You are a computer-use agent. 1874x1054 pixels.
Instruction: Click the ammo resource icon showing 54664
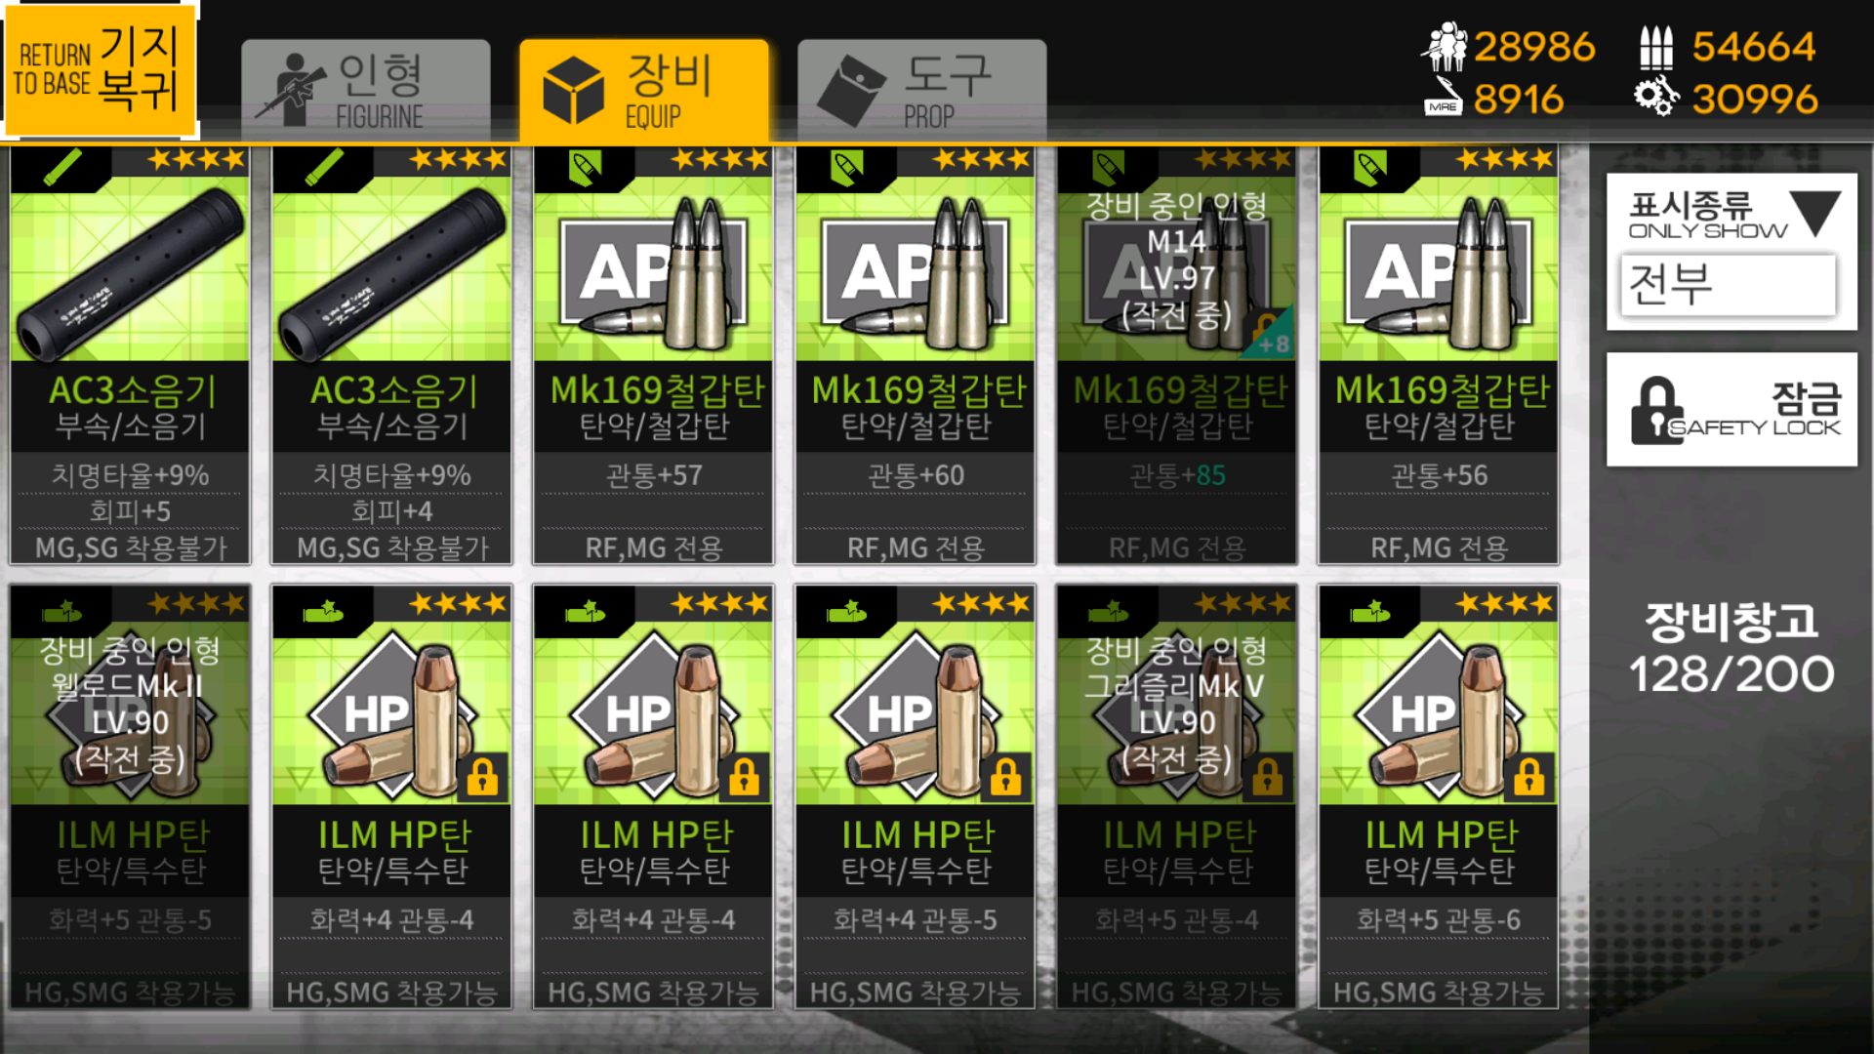click(x=1656, y=47)
